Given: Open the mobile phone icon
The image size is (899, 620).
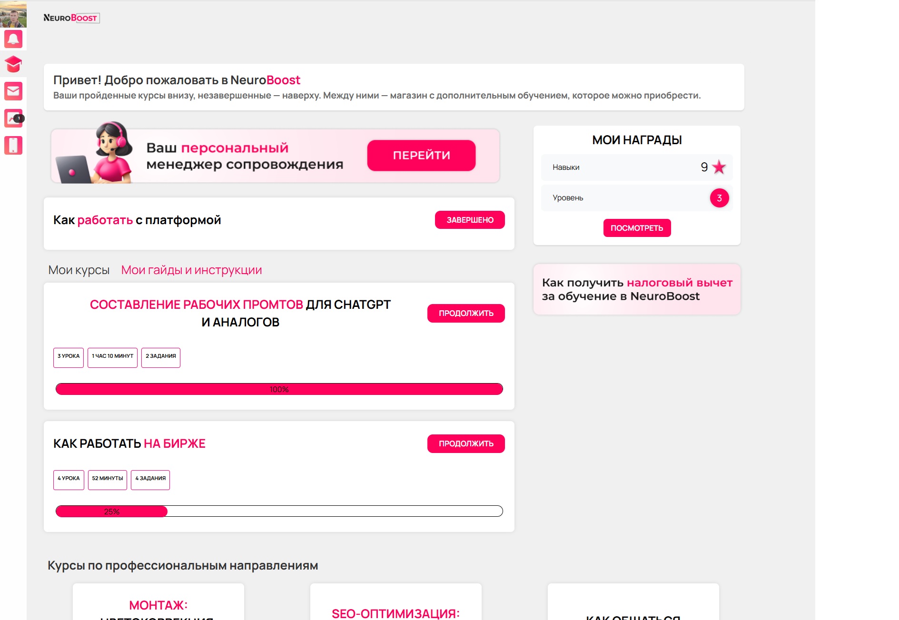Looking at the screenshot, I should pyautogui.click(x=13, y=145).
